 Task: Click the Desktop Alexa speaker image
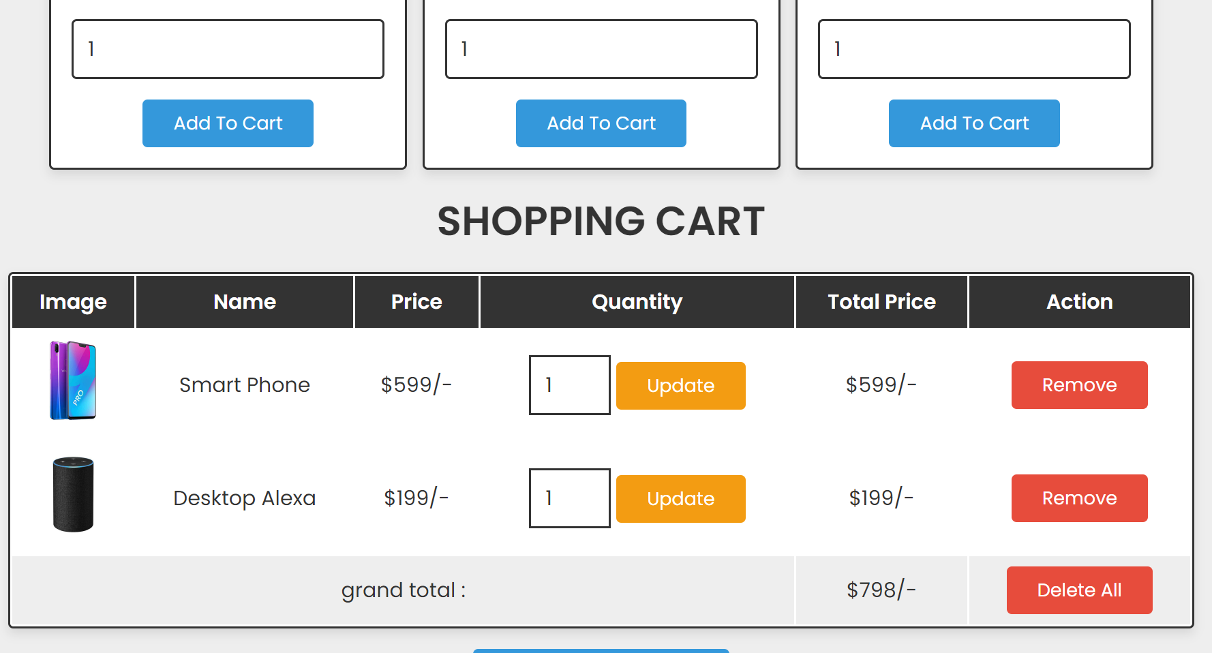tap(73, 494)
